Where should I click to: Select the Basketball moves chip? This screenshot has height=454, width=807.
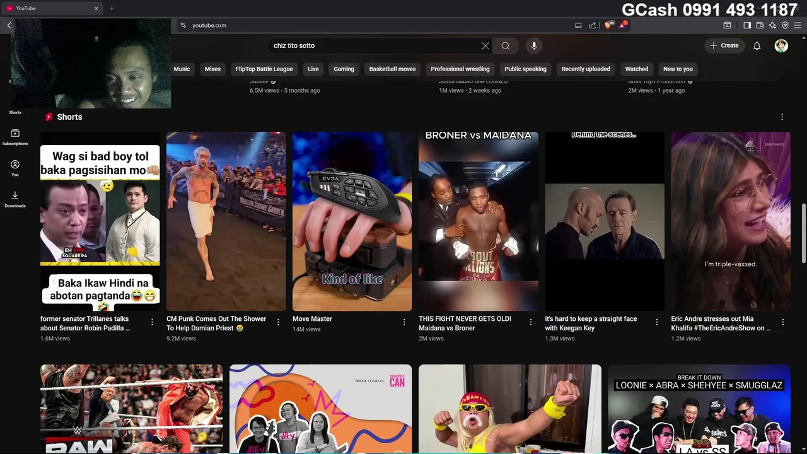pyautogui.click(x=392, y=69)
